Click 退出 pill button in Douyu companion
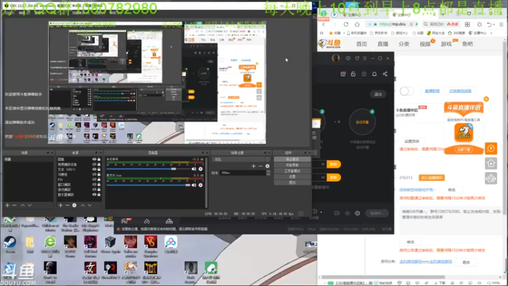The image size is (508, 286). [x=378, y=94]
